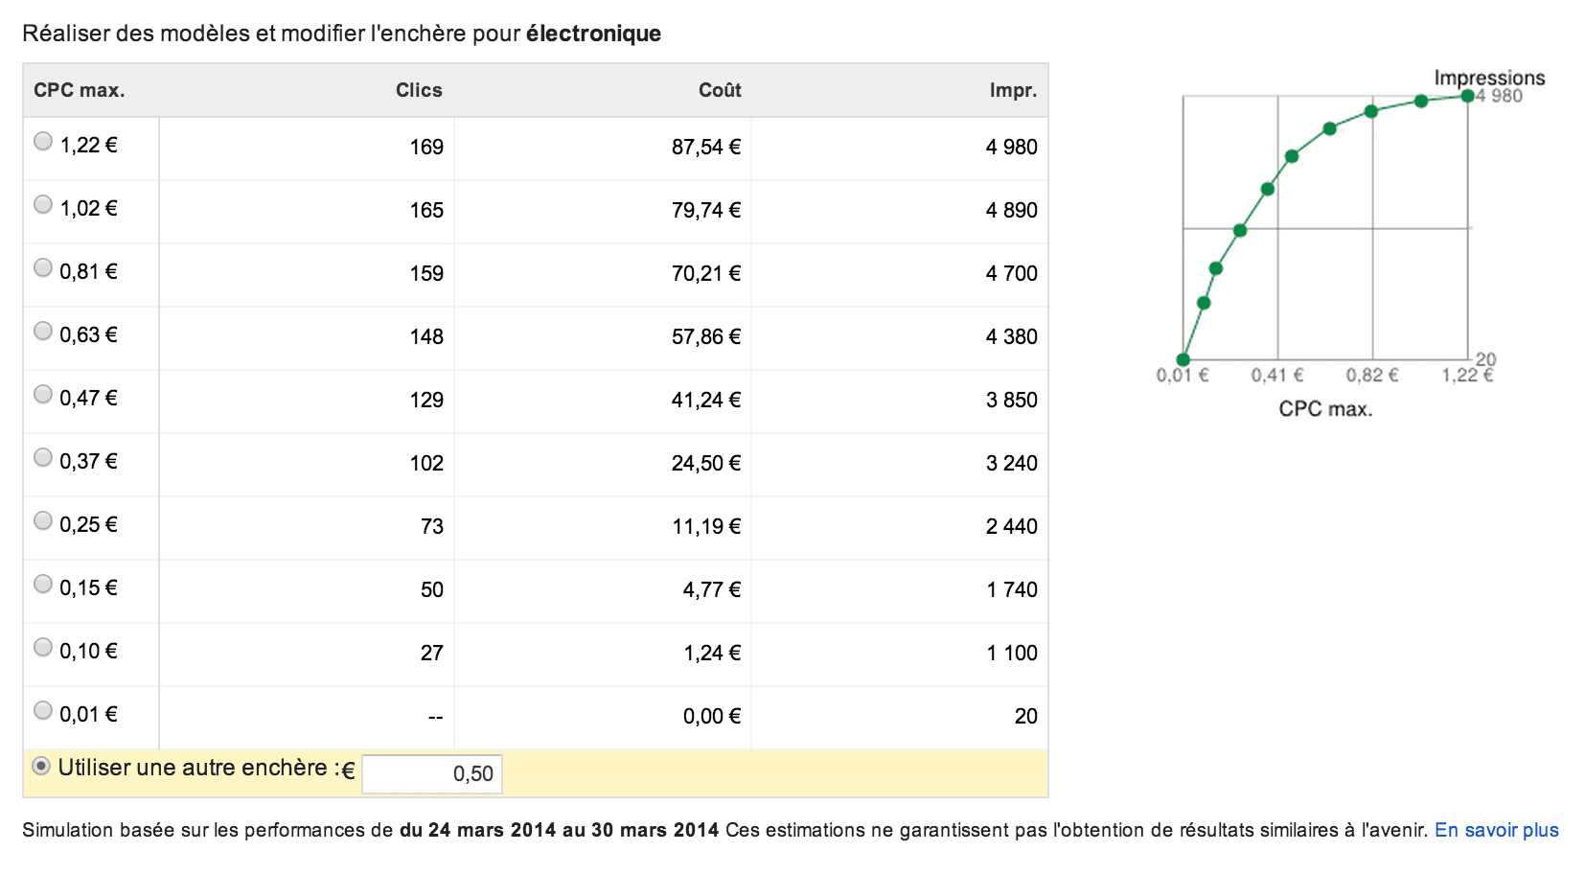Image resolution: width=1585 pixels, height=874 pixels.
Task: Click the cost cell 0,00 €
Action: pyautogui.click(x=712, y=717)
